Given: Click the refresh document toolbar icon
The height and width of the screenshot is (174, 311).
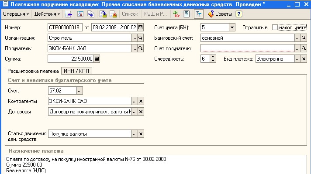Looking at the screenshot, I should click(x=80, y=14).
